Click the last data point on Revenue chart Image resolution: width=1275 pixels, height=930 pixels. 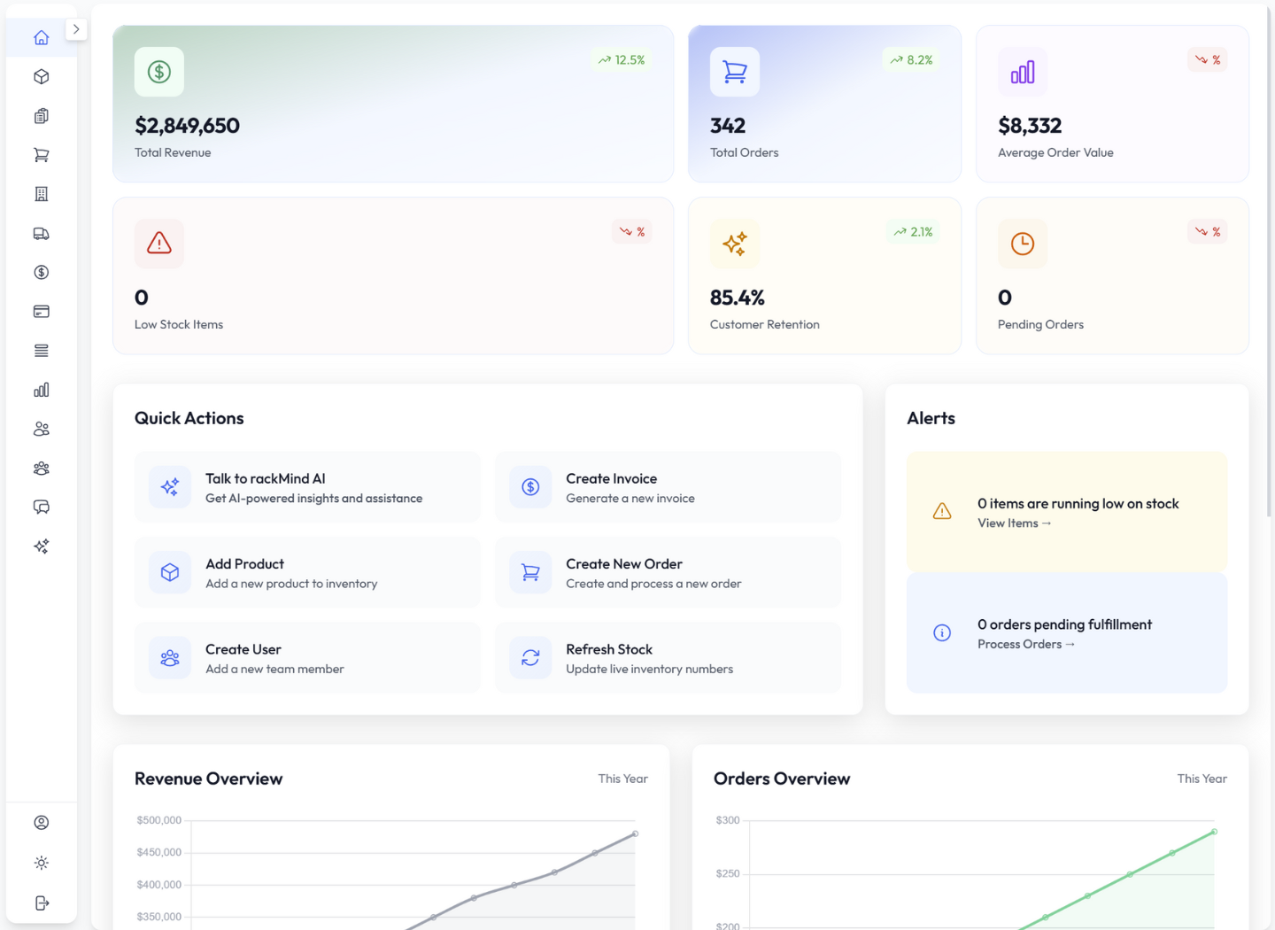[x=635, y=833]
